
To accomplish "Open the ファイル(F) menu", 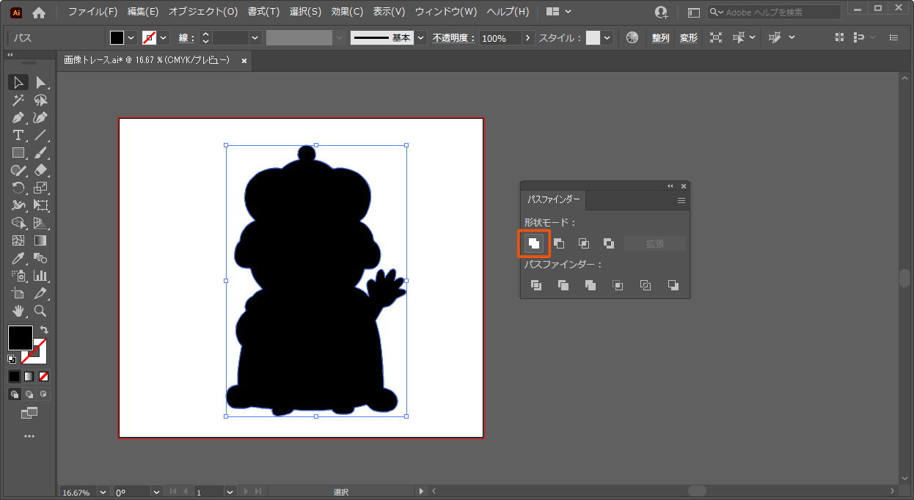I will [x=92, y=12].
